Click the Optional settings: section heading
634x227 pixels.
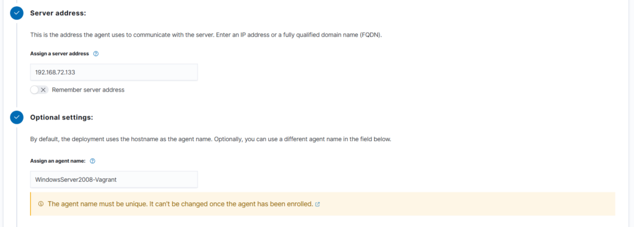62,117
